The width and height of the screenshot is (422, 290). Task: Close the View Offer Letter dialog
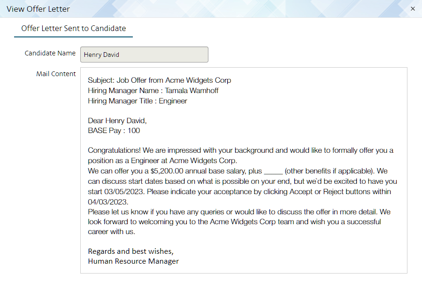tap(413, 8)
